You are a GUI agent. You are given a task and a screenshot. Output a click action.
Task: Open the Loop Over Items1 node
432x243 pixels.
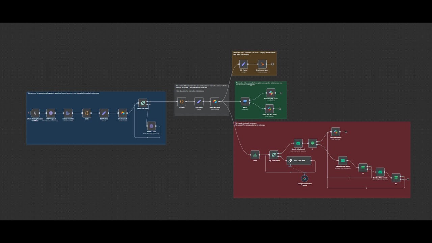[x=274, y=155]
